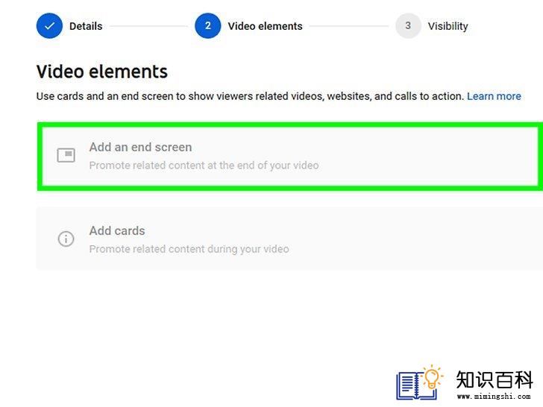543x407 pixels.
Task: Jump to the step 3 circle
Action: point(408,26)
